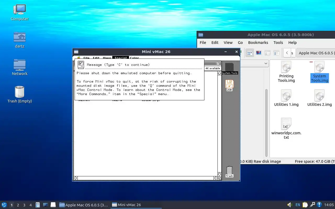Switch file manager to detailed list view
This screenshot has height=209, width=335.
(x=276, y=53)
